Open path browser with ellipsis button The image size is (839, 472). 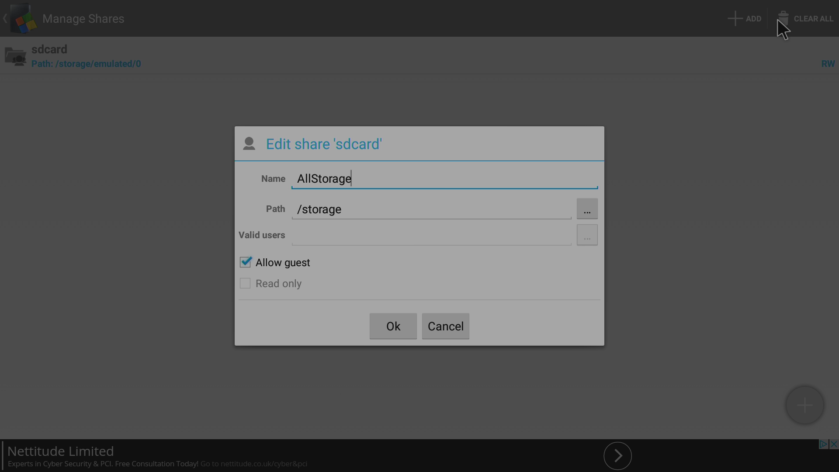pyautogui.click(x=587, y=209)
